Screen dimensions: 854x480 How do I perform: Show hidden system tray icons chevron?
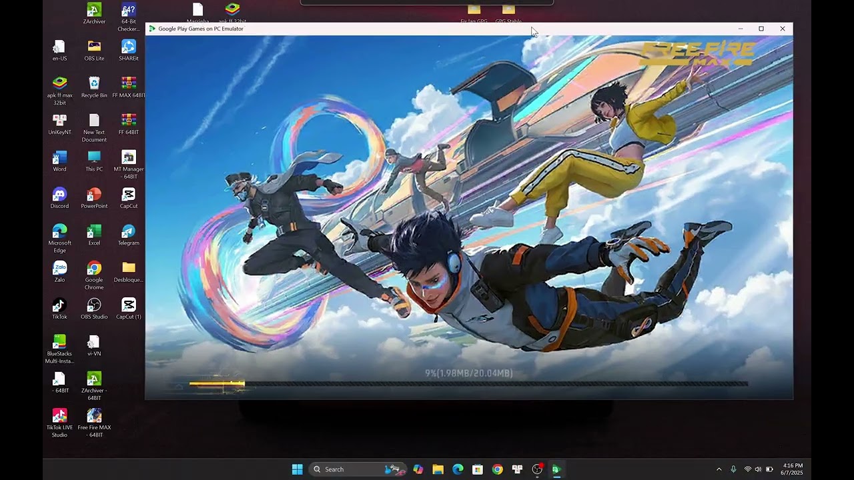(719, 469)
